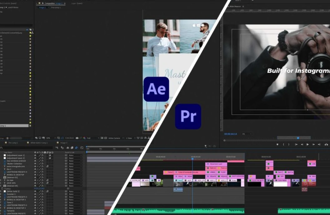Toggle transparency grid in composition viewer
This screenshot has height=215, width=330.
tap(106, 138)
